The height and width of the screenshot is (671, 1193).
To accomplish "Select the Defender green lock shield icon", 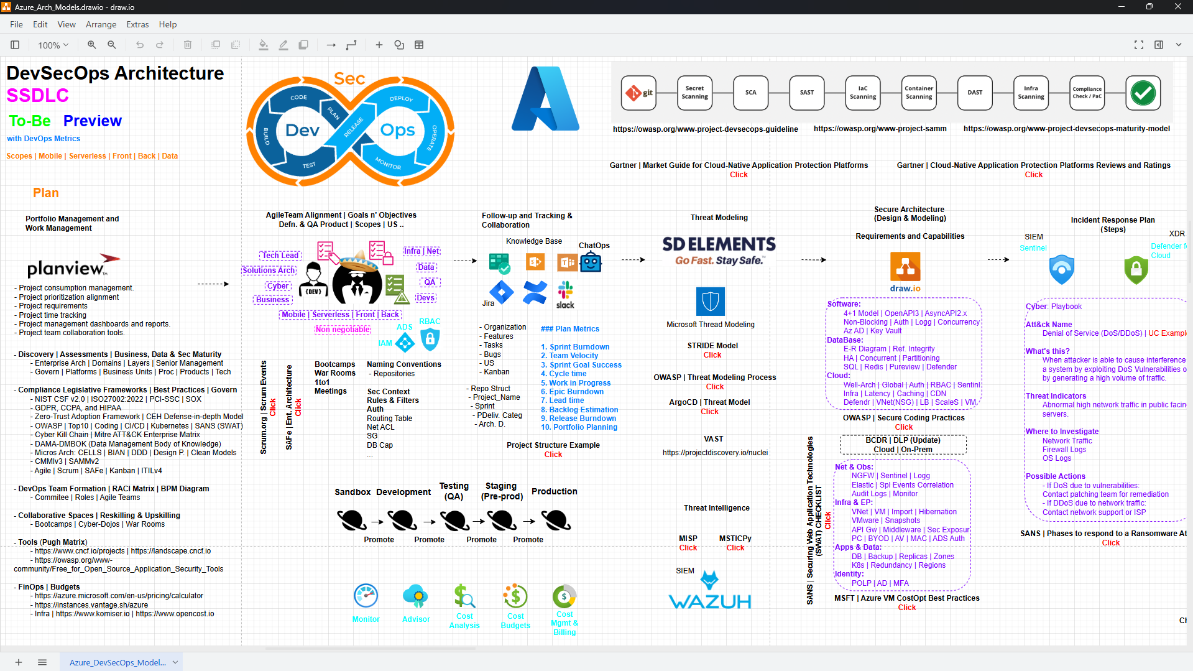I will click(1136, 269).
